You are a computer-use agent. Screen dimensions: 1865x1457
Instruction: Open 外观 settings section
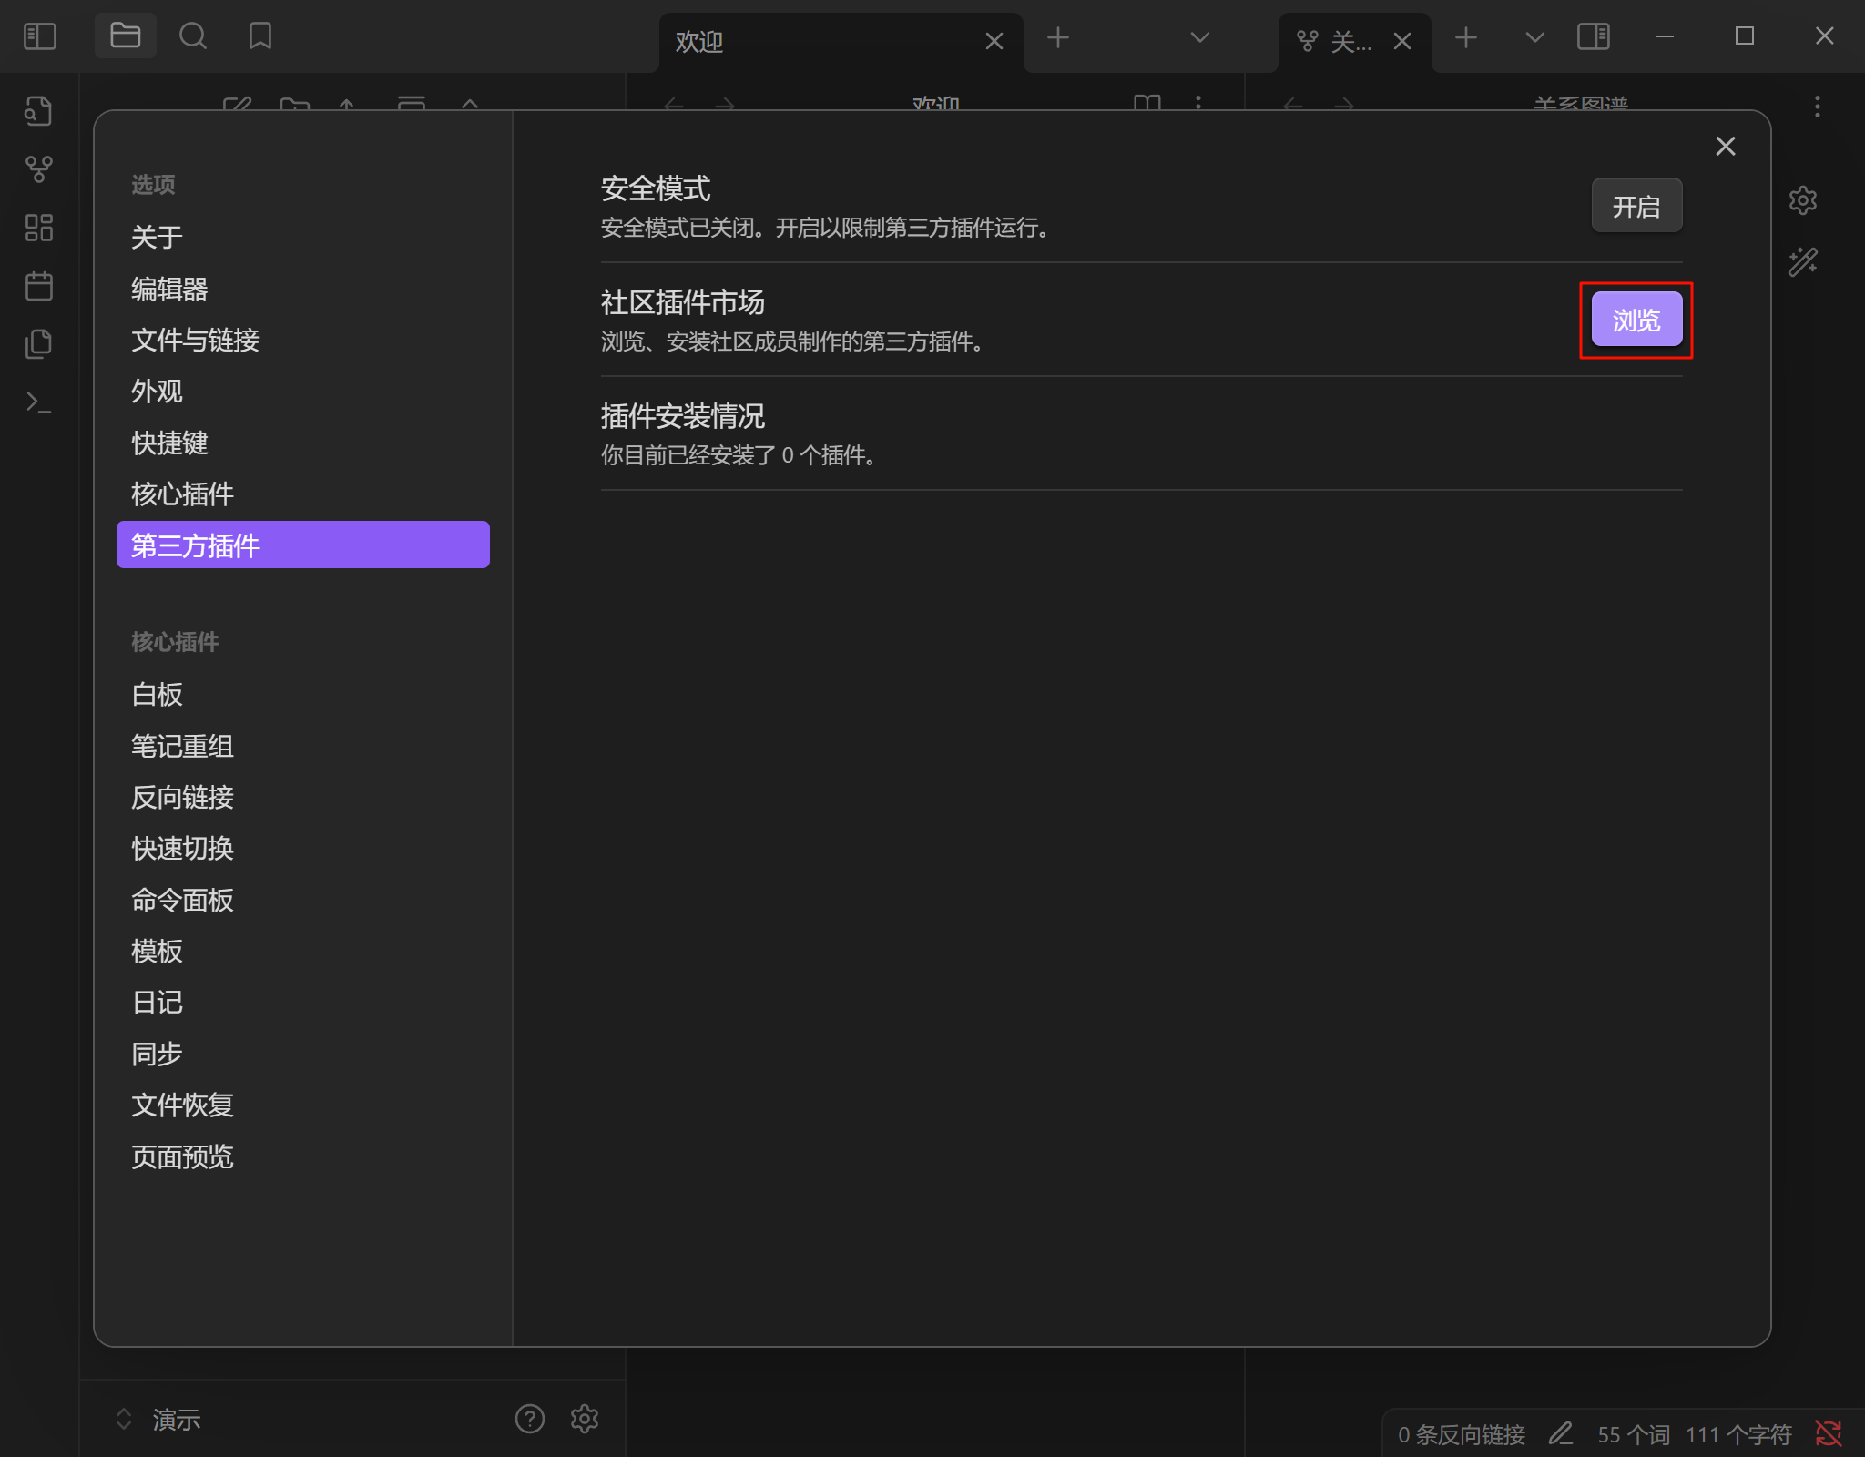coord(157,391)
